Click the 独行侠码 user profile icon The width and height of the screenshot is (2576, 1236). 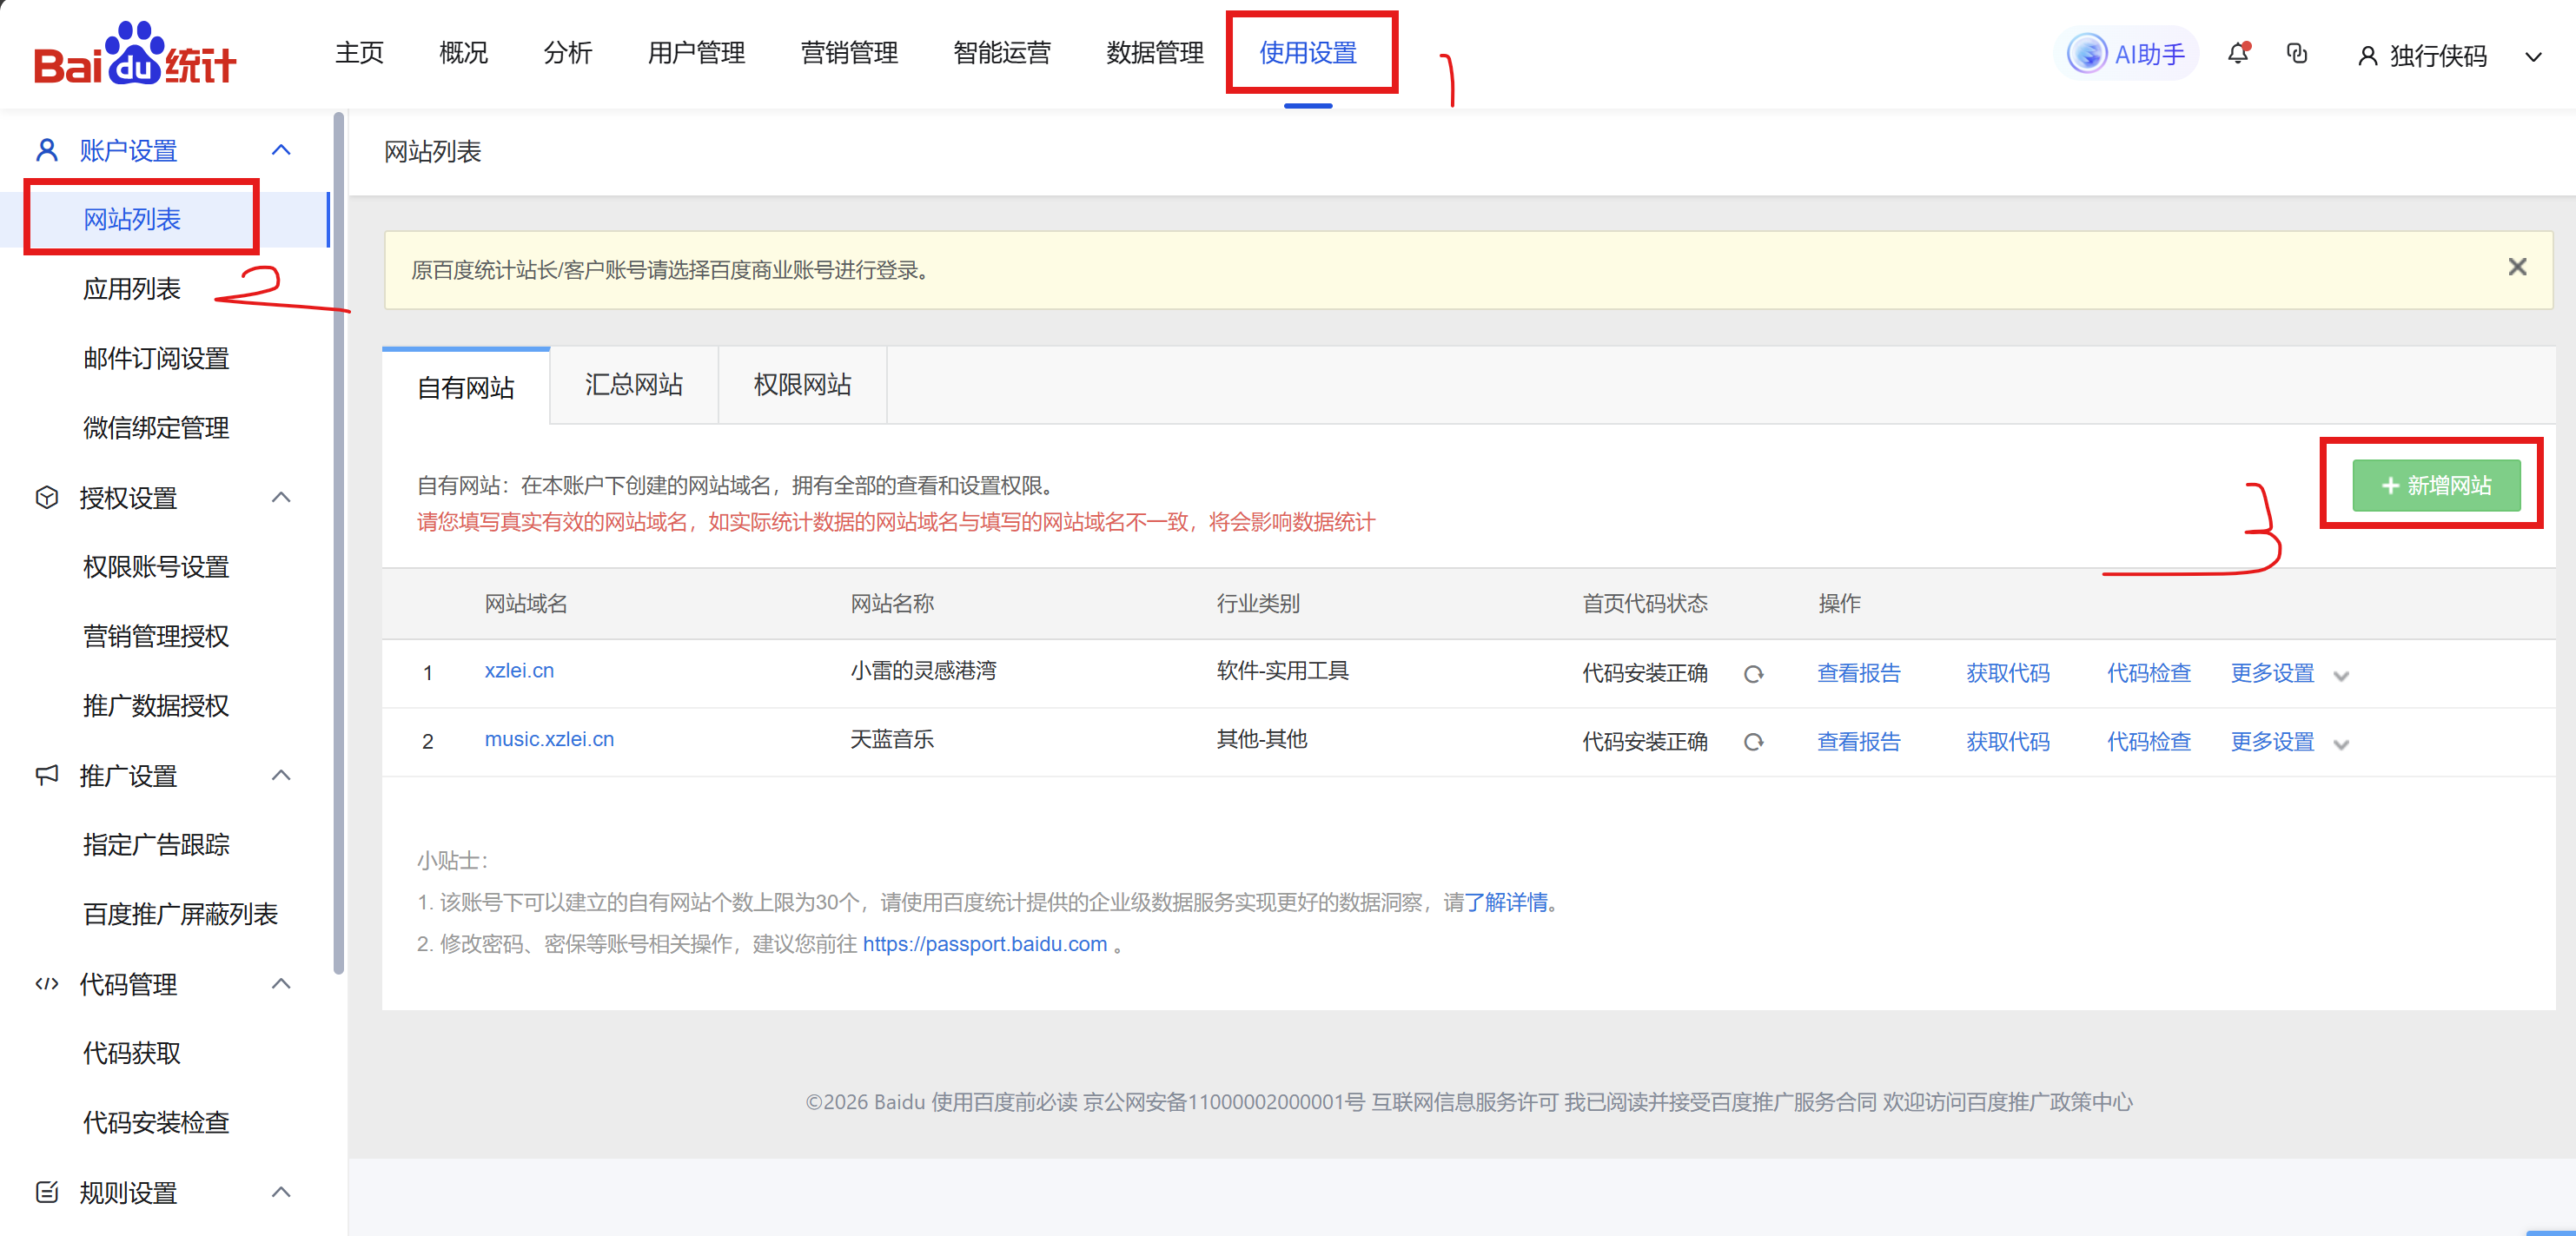point(2367,56)
